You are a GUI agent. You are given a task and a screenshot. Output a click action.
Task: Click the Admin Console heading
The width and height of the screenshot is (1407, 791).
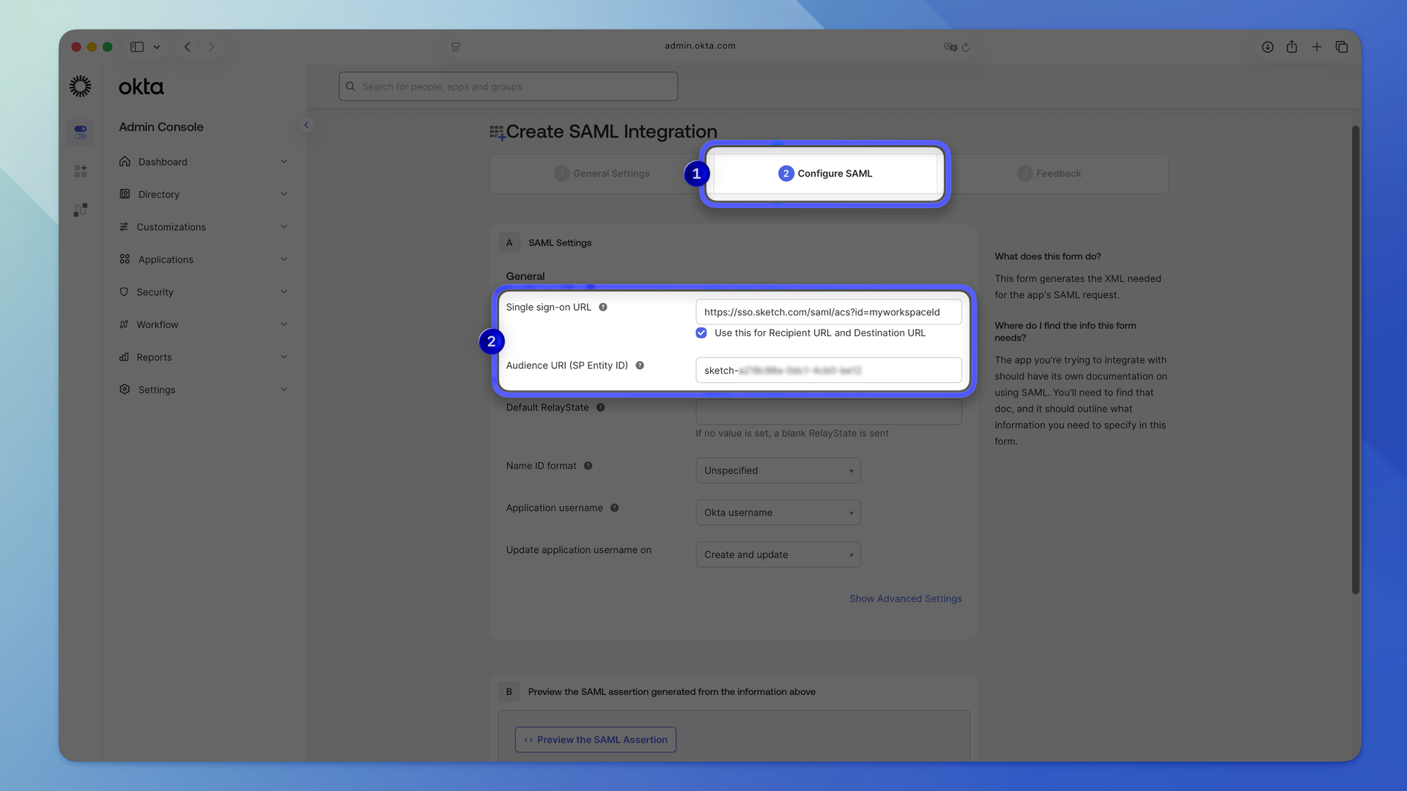(x=161, y=127)
